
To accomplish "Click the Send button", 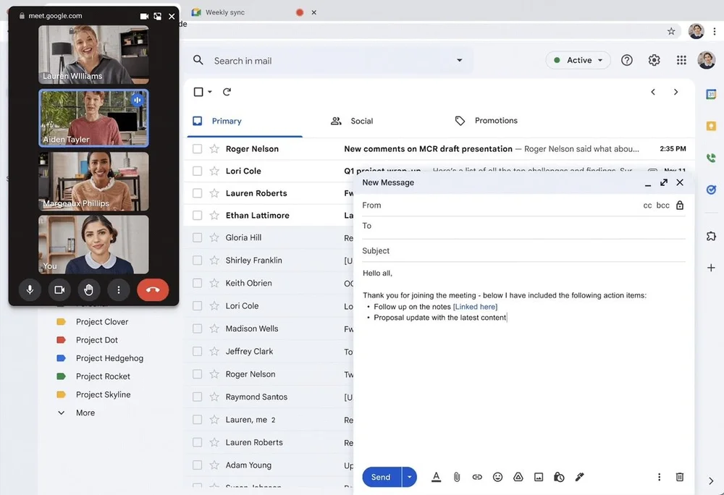I will pyautogui.click(x=380, y=477).
